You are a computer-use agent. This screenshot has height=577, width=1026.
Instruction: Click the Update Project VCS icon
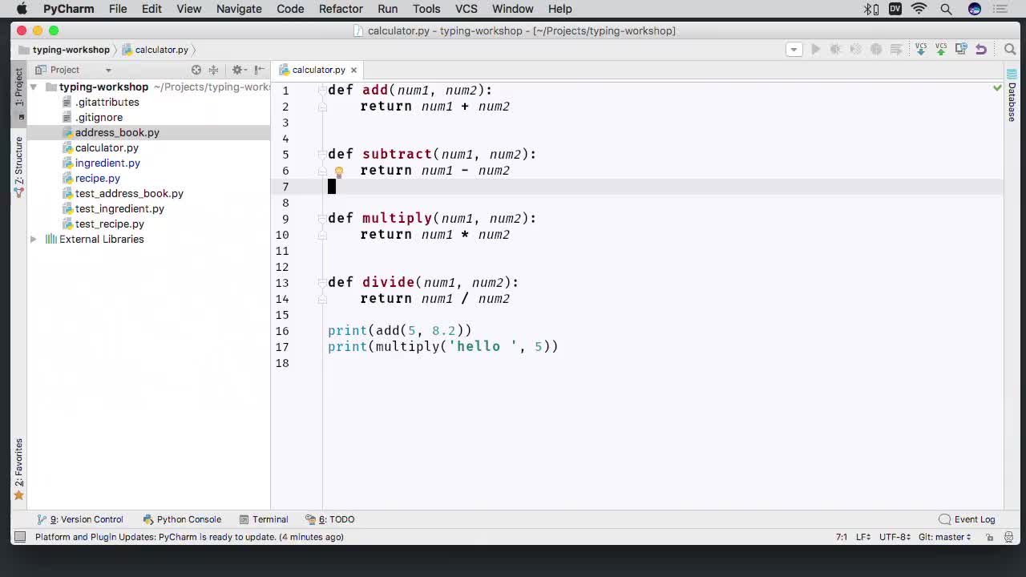[x=920, y=50]
